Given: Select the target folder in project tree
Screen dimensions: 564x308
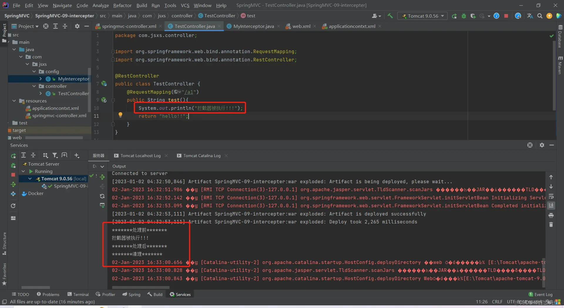Looking at the screenshot, I should pos(19,130).
